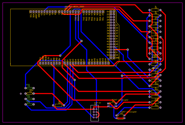This screenshot has height=125, width=185.
Task: Click the square pin-1 pad of ESP-01
Action: (x=94, y=109)
